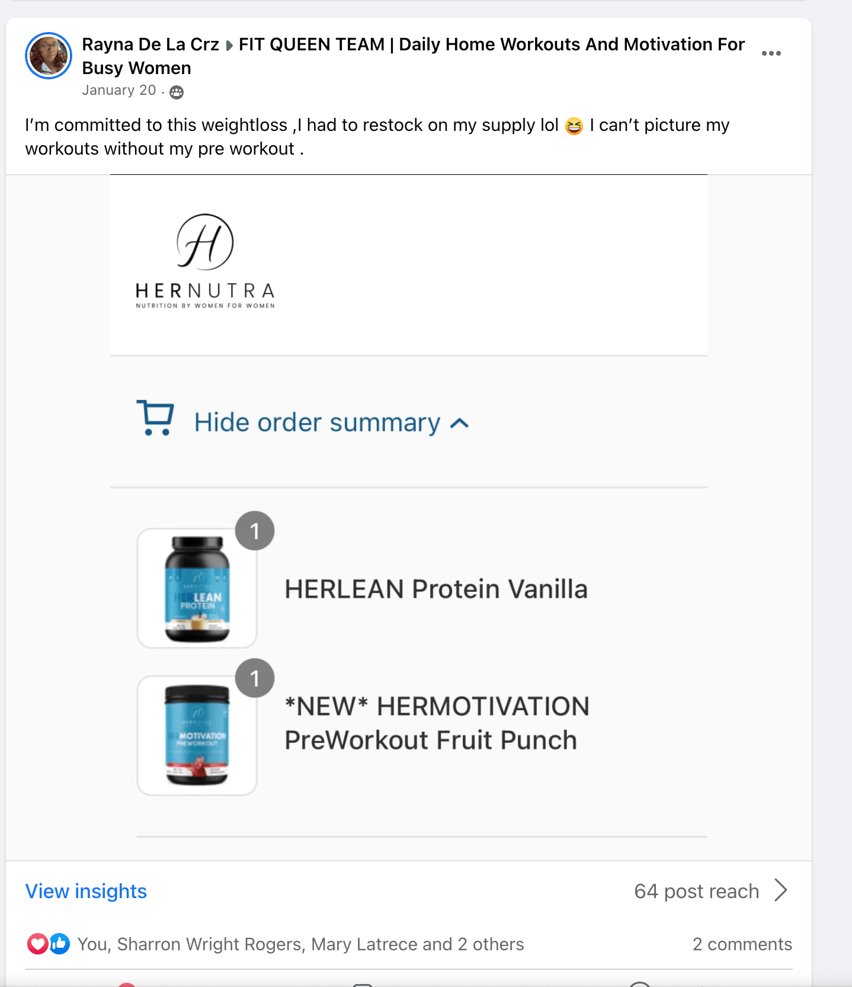Image resolution: width=852 pixels, height=987 pixels.
Task: Open the FIT QUEEN TEAM group link
Action: [491, 44]
